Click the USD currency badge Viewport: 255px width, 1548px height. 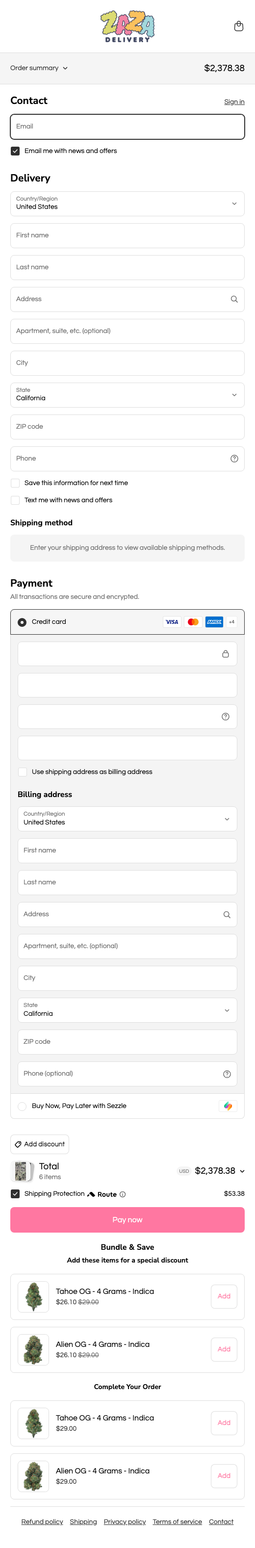184,1171
